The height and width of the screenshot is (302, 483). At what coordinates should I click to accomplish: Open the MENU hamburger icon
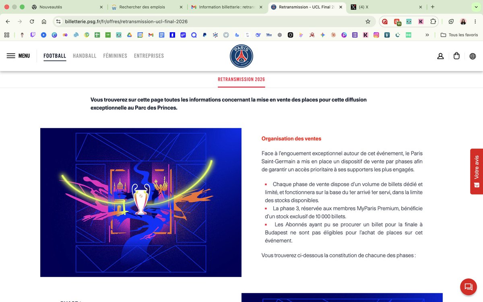11,56
